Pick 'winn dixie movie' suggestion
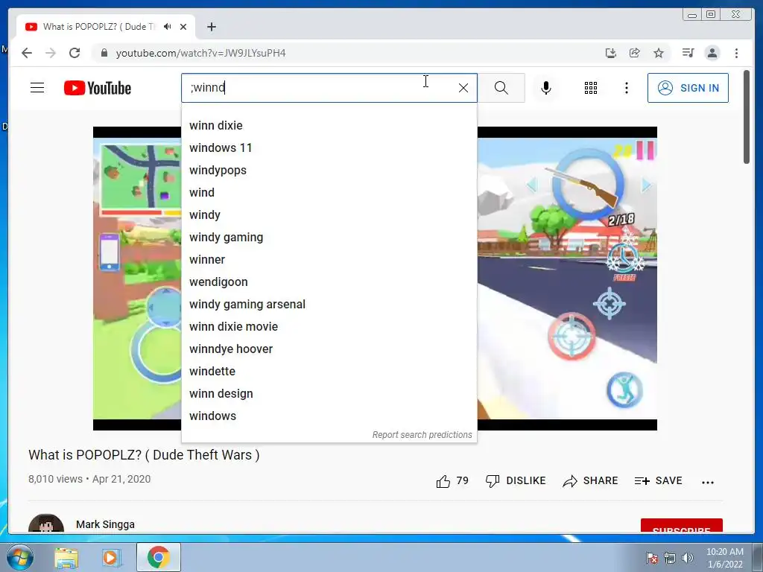Image resolution: width=763 pixels, height=572 pixels. (x=329, y=327)
